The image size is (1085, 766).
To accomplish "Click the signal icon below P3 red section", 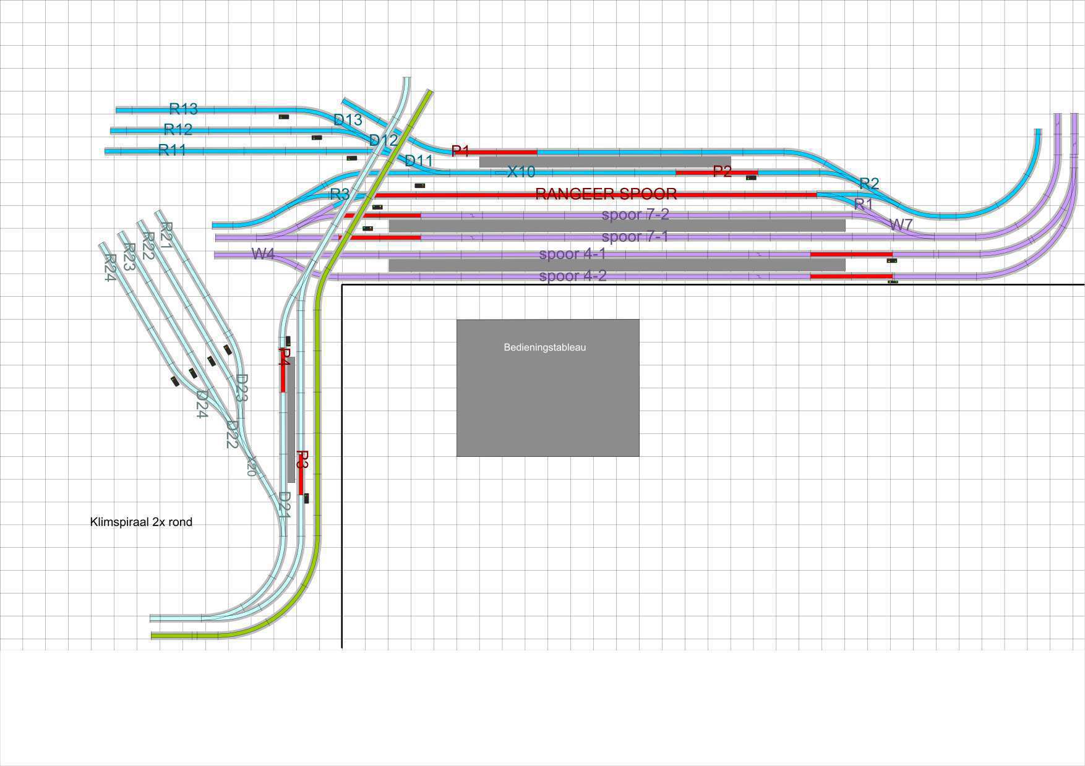I will click(x=306, y=498).
